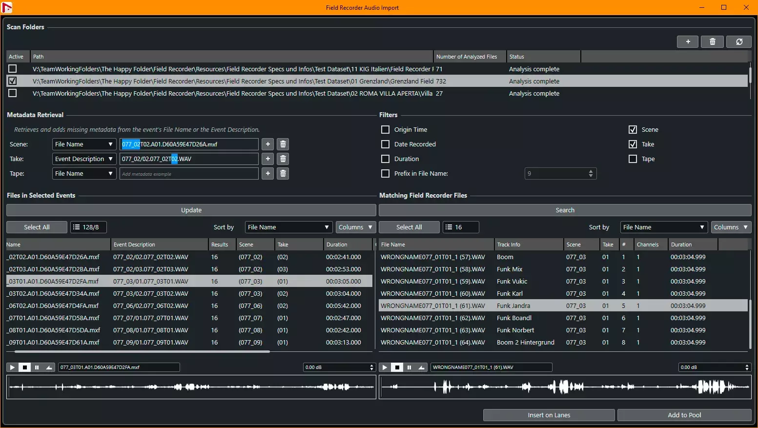Click the refresh scan folders icon
This screenshot has width=758, height=428.
pos(739,42)
